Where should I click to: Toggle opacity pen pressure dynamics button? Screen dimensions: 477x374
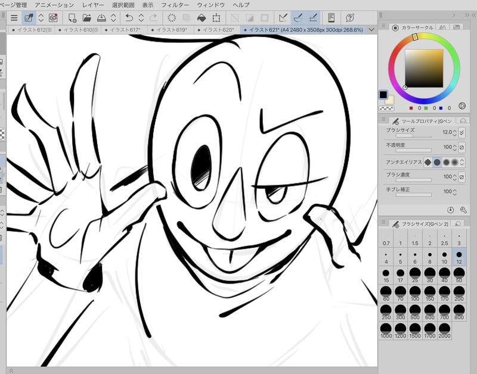pyautogui.click(x=461, y=147)
